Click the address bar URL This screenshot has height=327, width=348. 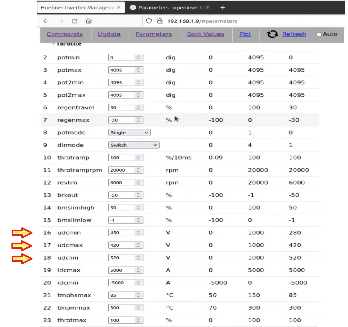202,21
